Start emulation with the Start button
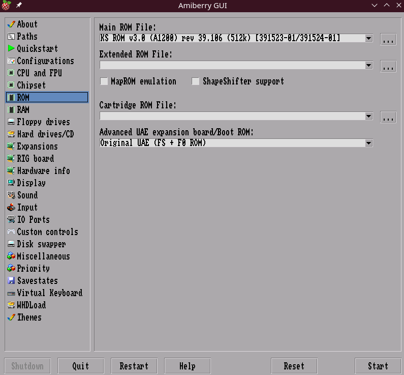Viewport: 404px width, 375px height. click(x=378, y=366)
